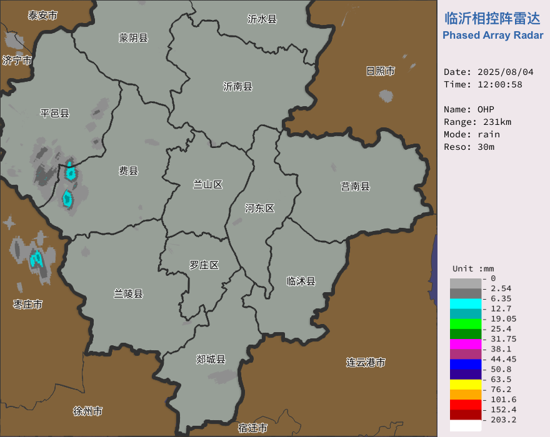Image resolution: width=550 pixels, height=437 pixels.
Task: Click the 日照市 city label
Action: coord(381,71)
